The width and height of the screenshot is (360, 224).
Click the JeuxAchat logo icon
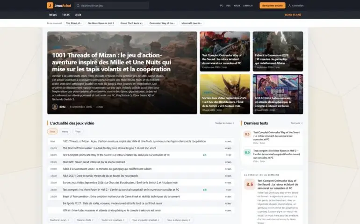(50, 5)
